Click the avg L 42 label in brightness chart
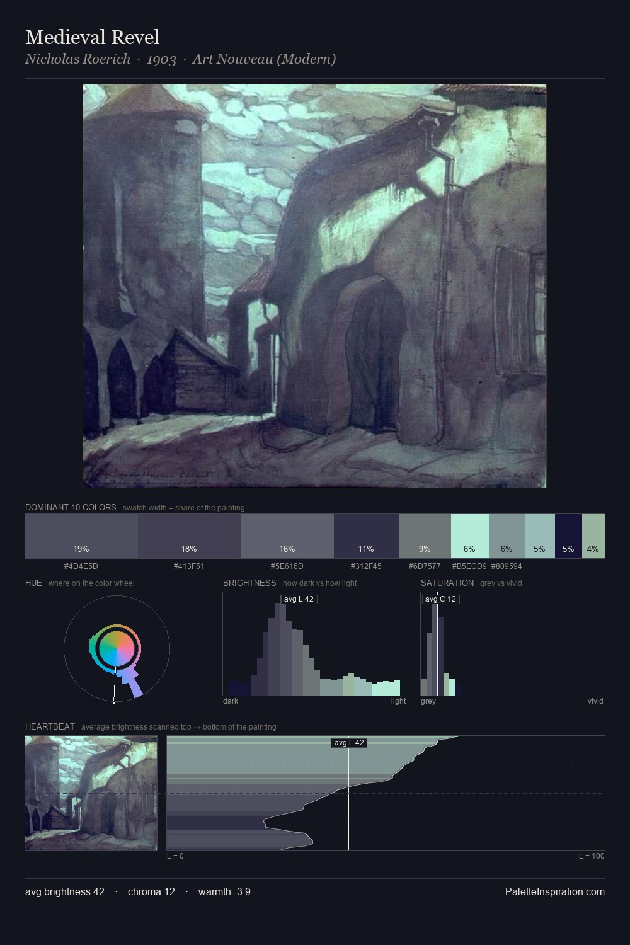 [x=299, y=599]
